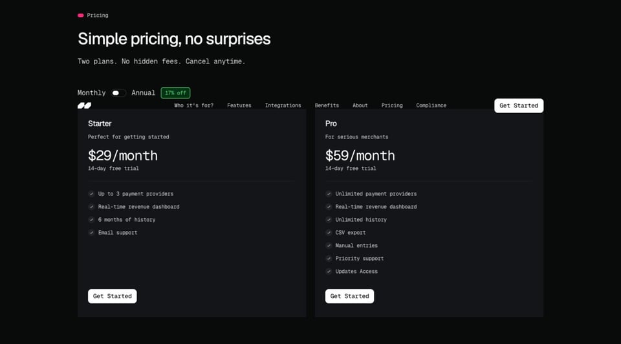
Task: Click the pink Pricing section tag icon
Action: [81, 16]
